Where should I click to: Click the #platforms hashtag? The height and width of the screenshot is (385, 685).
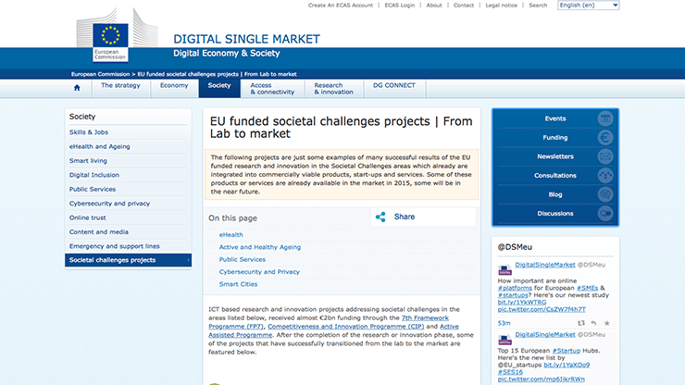[515, 288]
